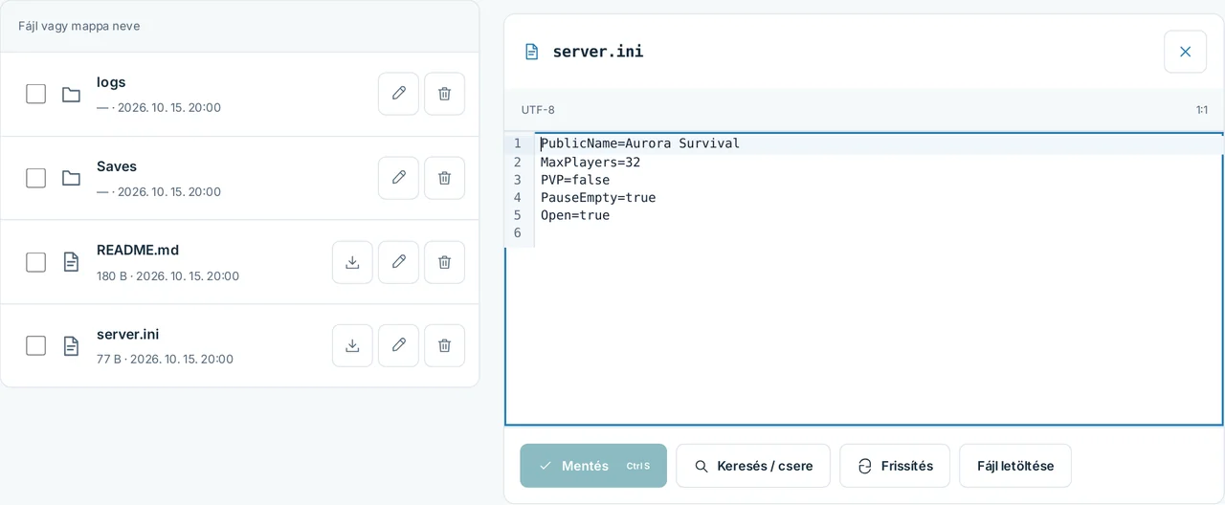1225x505 pixels.
Task: Tick the server.ini row checkbox
Action: 35,345
